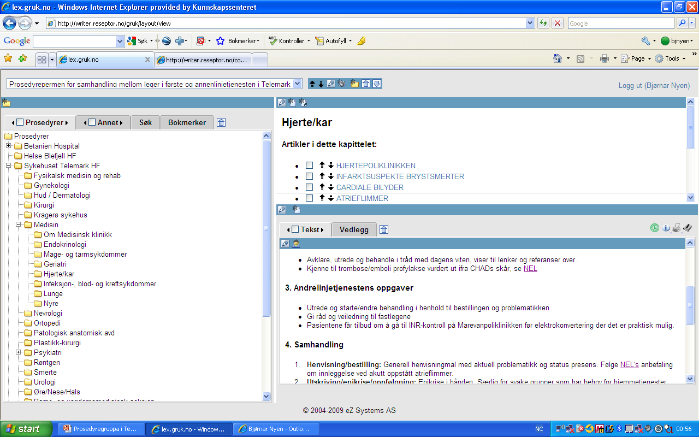Switch to the Bokmerker tab in the left panel
Screen dimensions: 699x437
187,122
